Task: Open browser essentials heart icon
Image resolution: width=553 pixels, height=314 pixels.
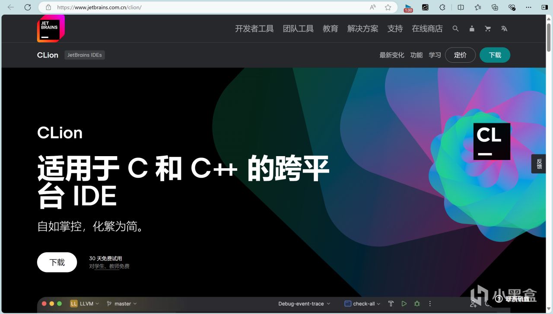Action: pos(512,7)
